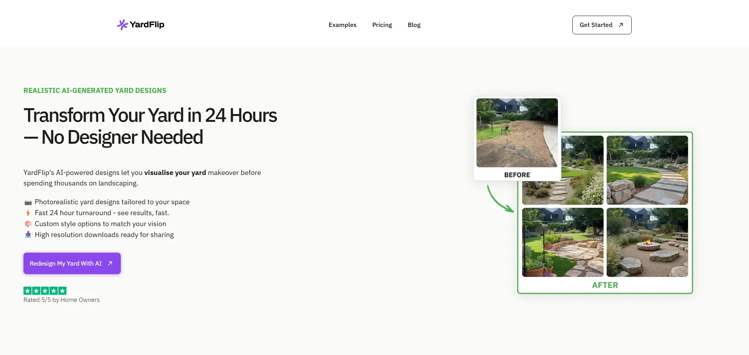This screenshot has width=749, height=355.
Task: Click the camera emoji beside Photorealistic yard designs
Action: click(28, 202)
